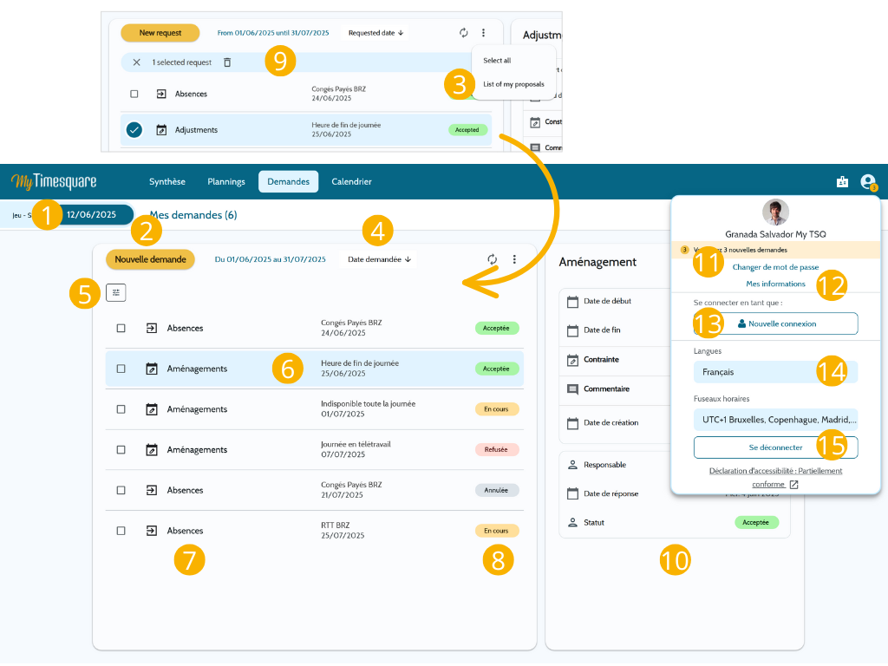This screenshot has height=666, width=888.
Task: Click the user account avatar icon
Action: point(867,182)
